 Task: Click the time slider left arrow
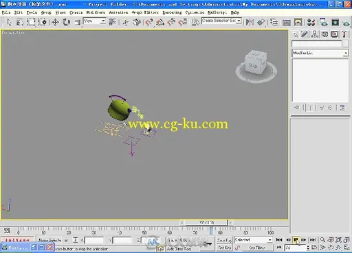click(x=182, y=222)
